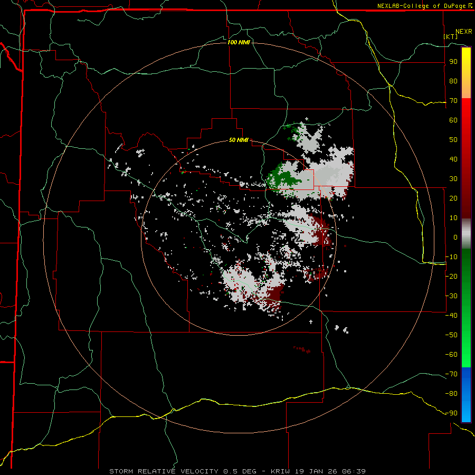
Task: Click the 60 value on velocity scale
Action: click(x=453, y=120)
